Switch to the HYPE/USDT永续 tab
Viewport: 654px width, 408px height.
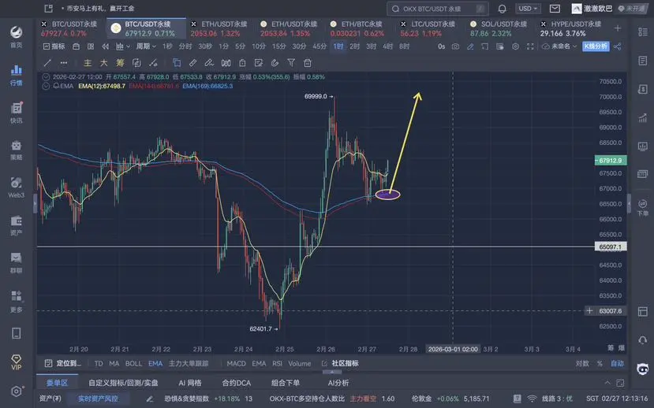570,28
